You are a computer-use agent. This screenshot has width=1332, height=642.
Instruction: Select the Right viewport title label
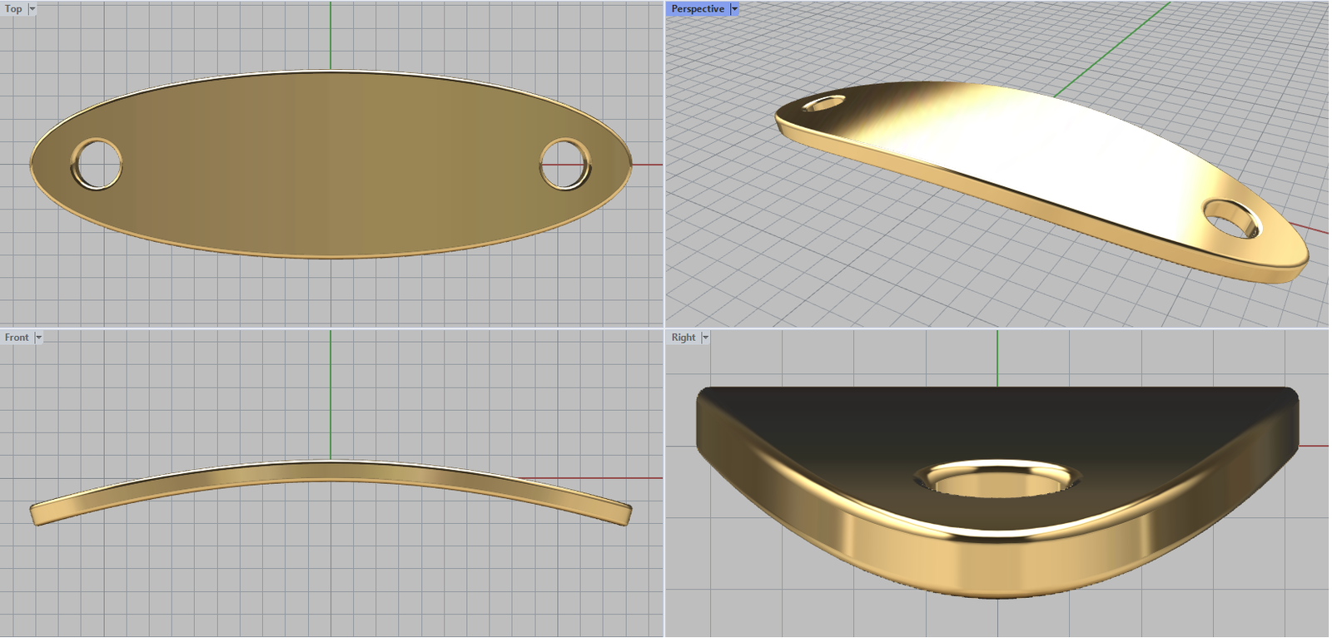coord(683,338)
